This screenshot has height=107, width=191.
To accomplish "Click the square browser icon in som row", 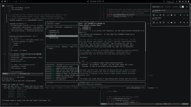I will click(175, 22).
